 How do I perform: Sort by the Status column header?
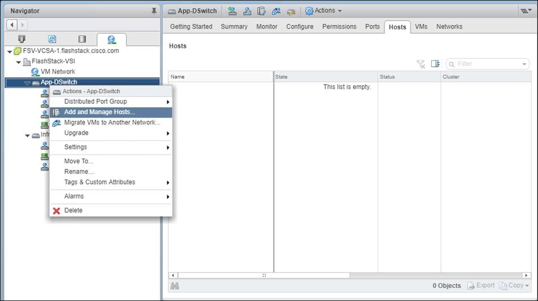click(409, 77)
